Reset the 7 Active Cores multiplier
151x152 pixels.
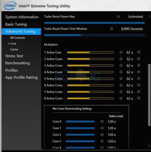(138, 92)
